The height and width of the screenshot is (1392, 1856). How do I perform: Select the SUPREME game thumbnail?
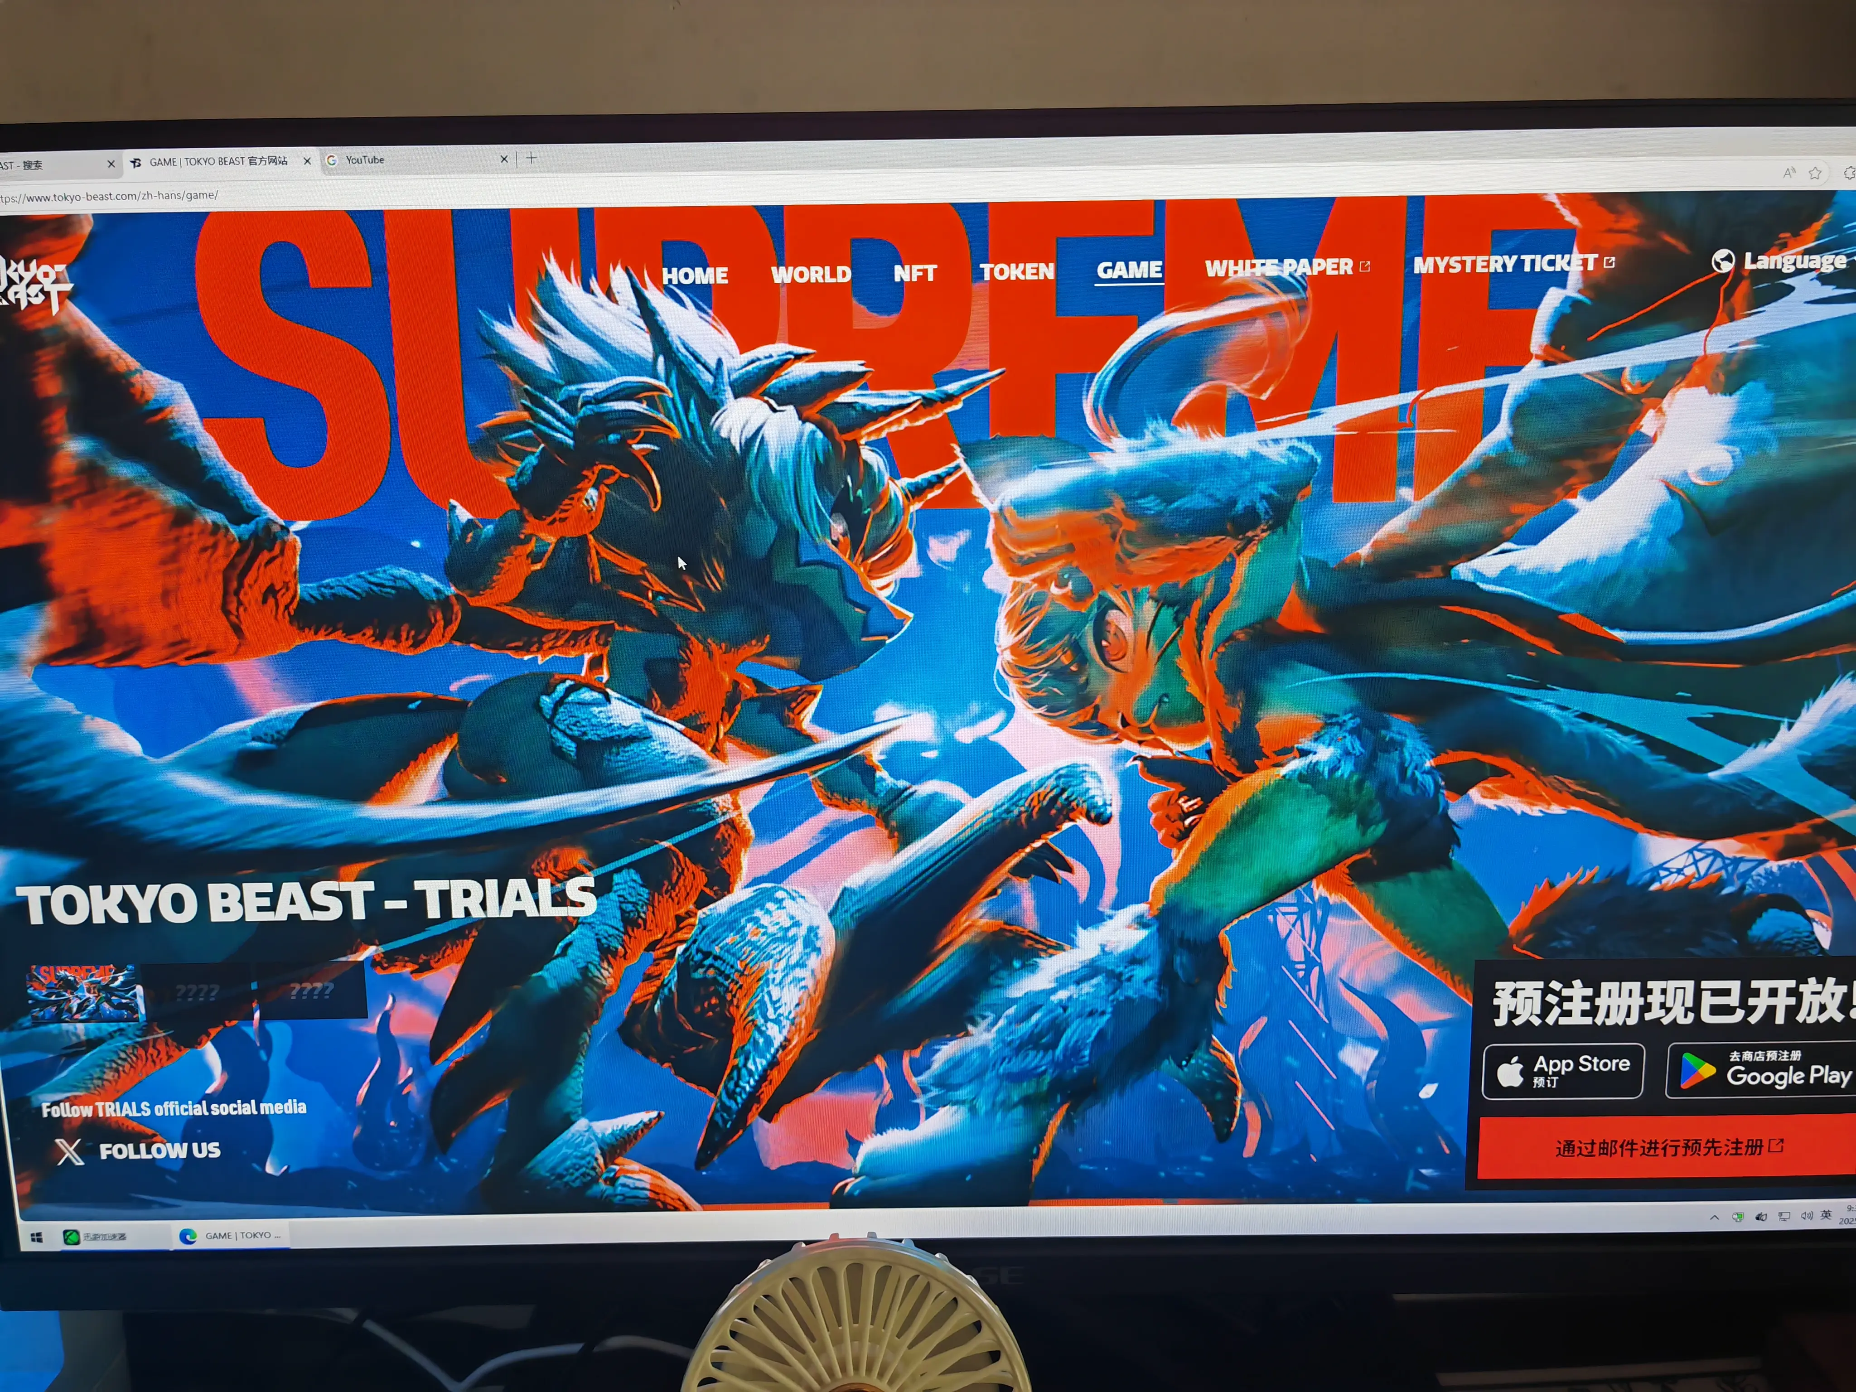[84, 993]
